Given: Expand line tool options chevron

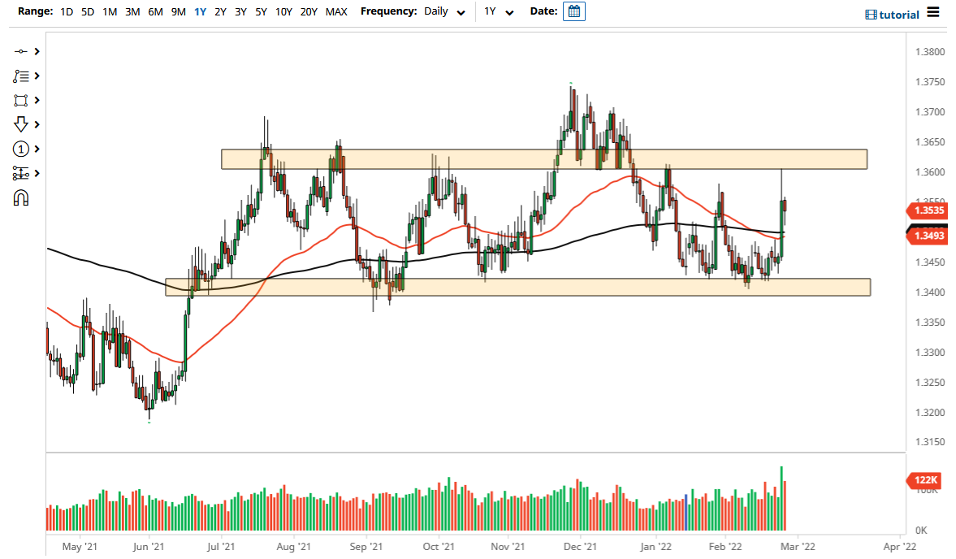Looking at the screenshot, I should pyautogui.click(x=37, y=52).
